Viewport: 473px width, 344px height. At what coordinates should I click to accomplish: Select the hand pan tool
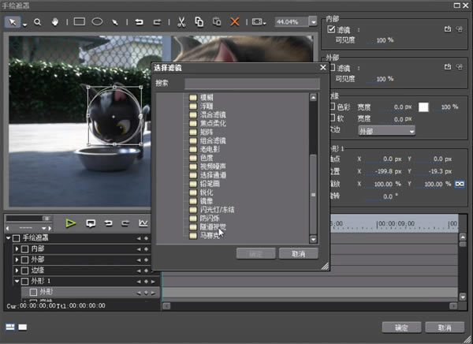(55, 22)
